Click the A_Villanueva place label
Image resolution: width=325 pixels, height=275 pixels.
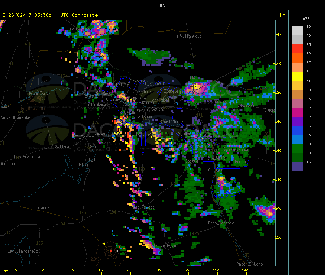pos(188,36)
